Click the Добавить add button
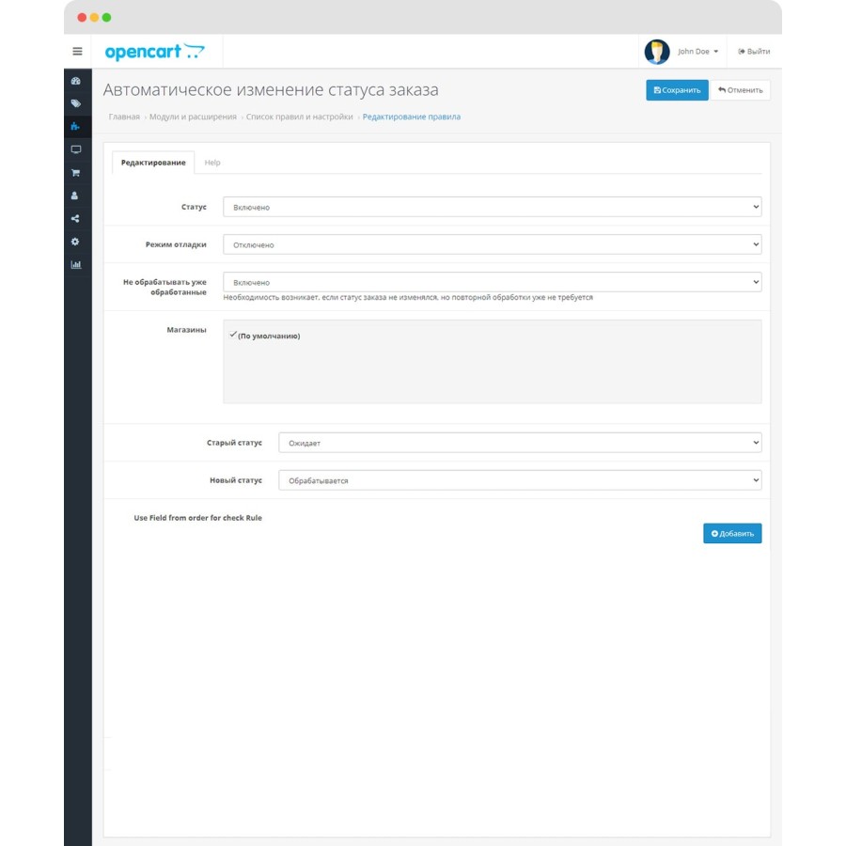The image size is (846, 846). pyautogui.click(x=732, y=533)
